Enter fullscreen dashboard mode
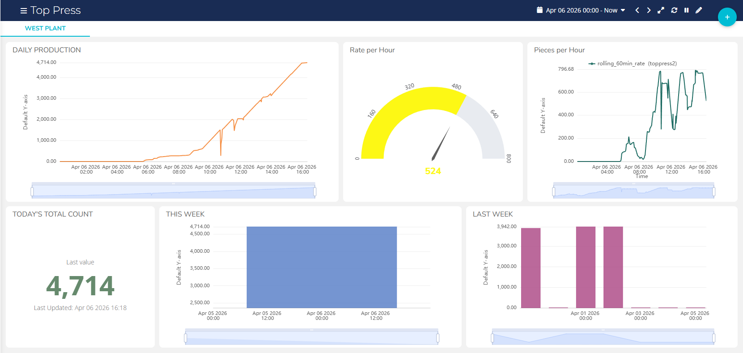The image size is (743, 353). (x=661, y=10)
